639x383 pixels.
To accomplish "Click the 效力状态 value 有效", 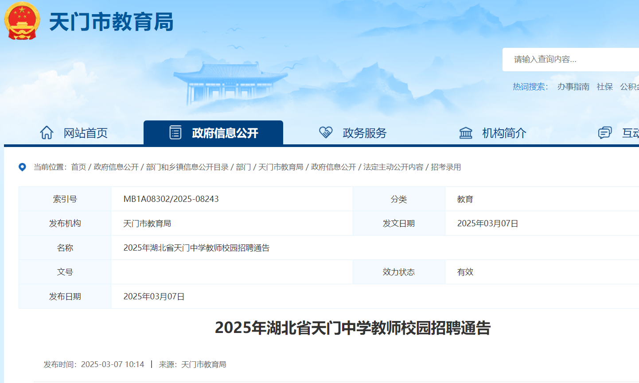I will pyautogui.click(x=465, y=272).
